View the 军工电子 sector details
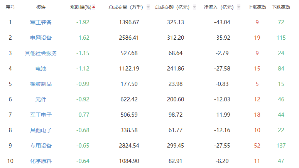 pyautogui.click(x=41, y=115)
